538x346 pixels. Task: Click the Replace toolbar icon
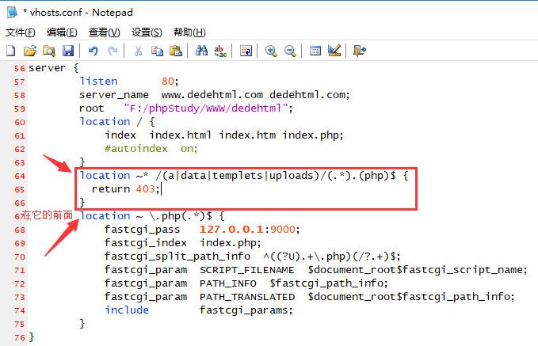click(x=220, y=51)
